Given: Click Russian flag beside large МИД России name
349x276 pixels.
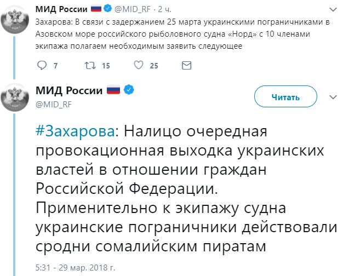Looking at the screenshot, I should point(113,90).
